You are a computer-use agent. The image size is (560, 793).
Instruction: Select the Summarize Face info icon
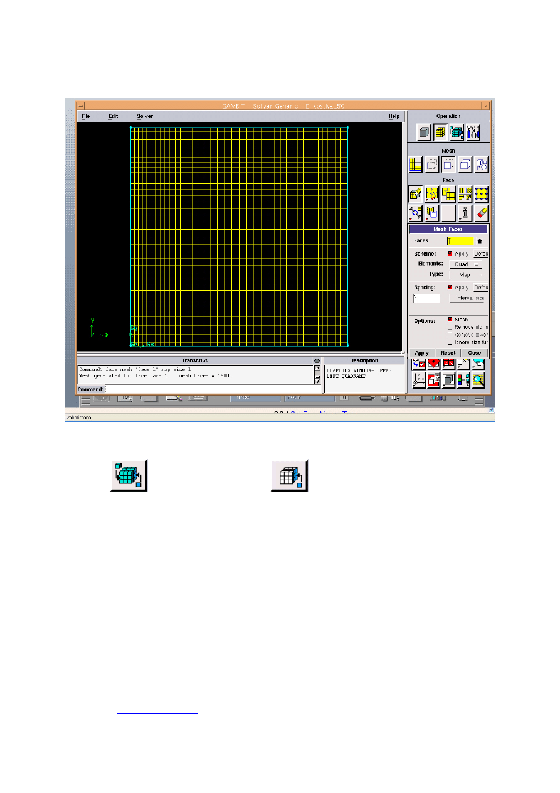pos(464,213)
